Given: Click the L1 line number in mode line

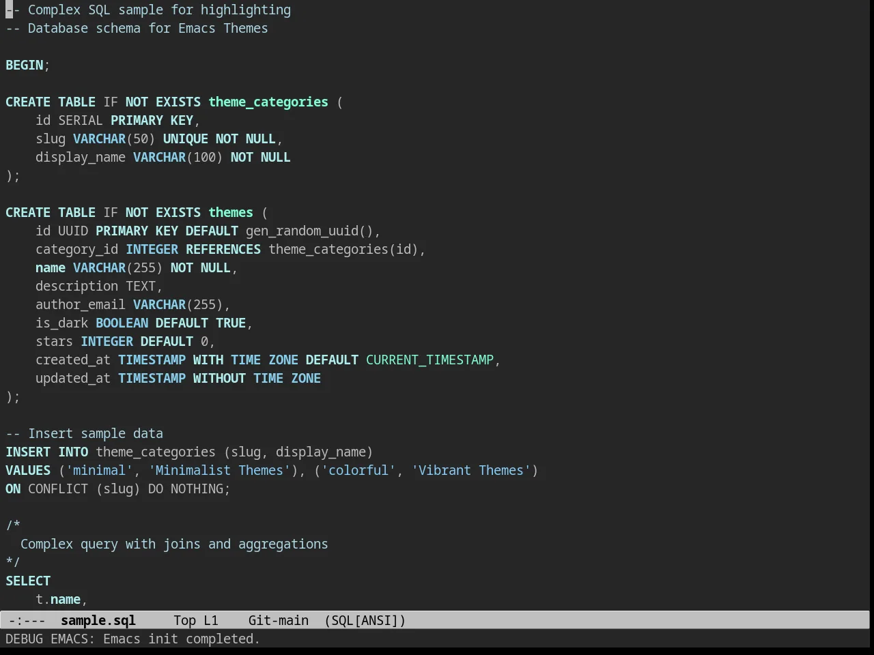Looking at the screenshot, I should [x=211, y=620].
